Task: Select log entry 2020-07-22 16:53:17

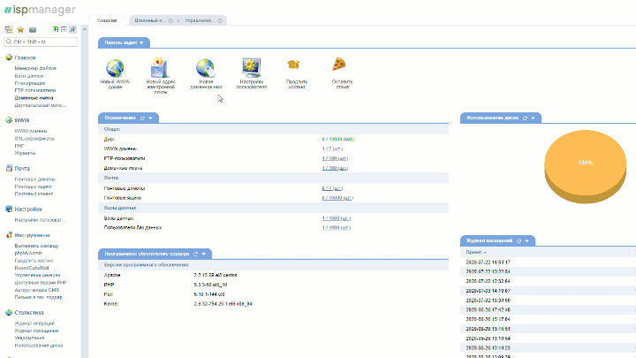Action: [x=548, y=263]
